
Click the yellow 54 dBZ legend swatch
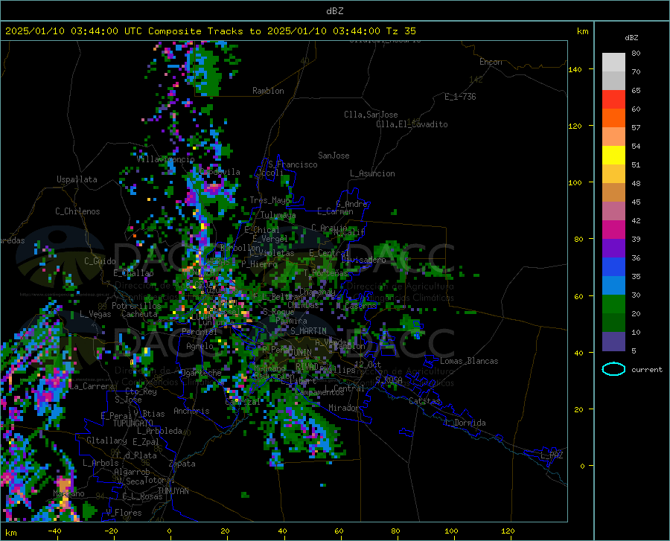pos(613,156)
